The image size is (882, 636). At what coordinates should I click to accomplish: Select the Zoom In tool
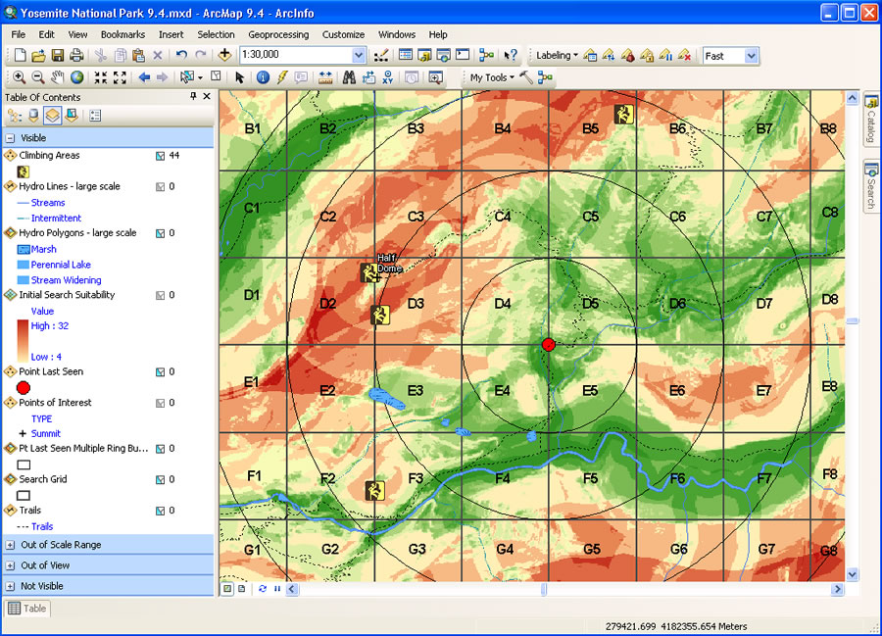pos(19,77)
